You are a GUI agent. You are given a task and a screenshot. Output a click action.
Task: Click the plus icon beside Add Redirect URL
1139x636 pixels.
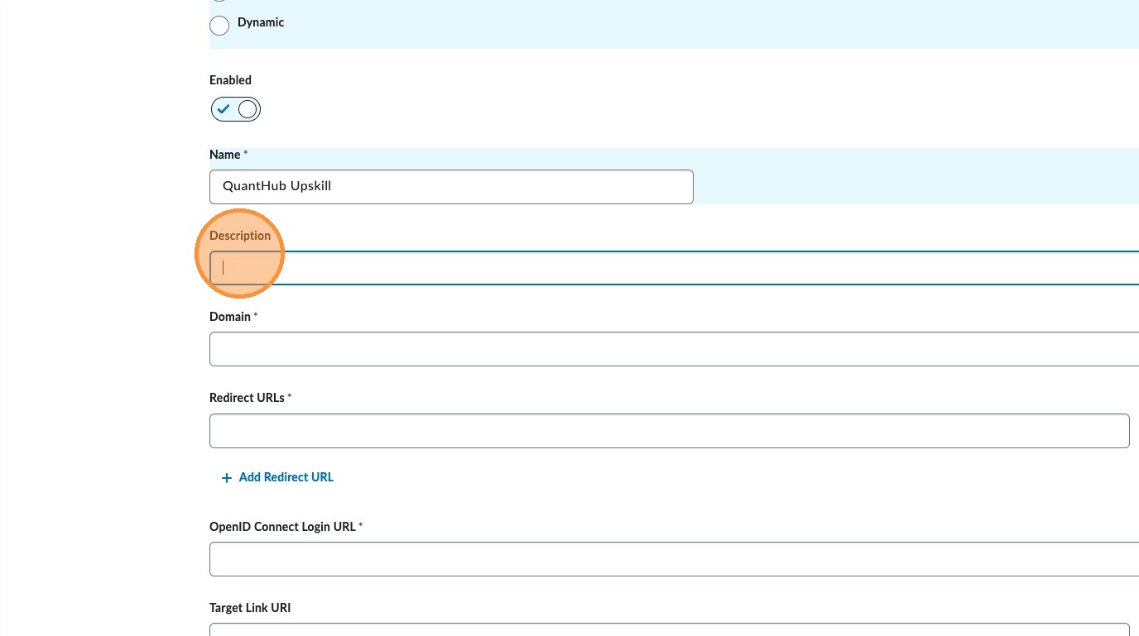226,478
